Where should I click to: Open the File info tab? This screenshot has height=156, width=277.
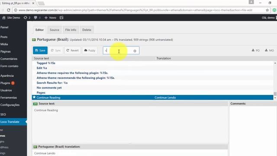(x=71, y=30)
